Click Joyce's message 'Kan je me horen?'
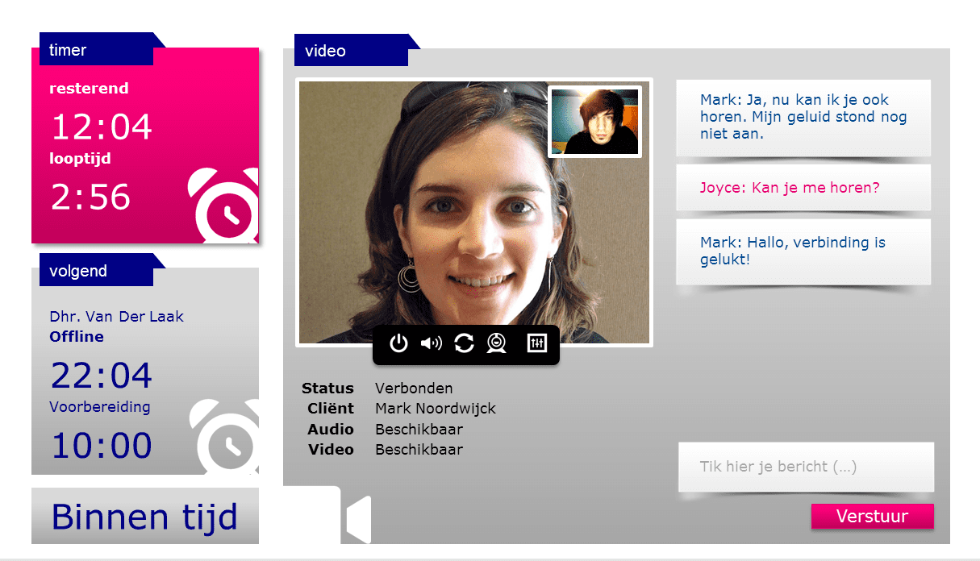This screenshot has height=561, width=980. [803, 188]
